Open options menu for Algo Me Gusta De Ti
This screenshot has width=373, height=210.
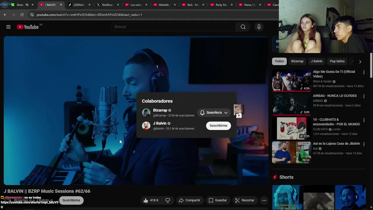(364, 72)
